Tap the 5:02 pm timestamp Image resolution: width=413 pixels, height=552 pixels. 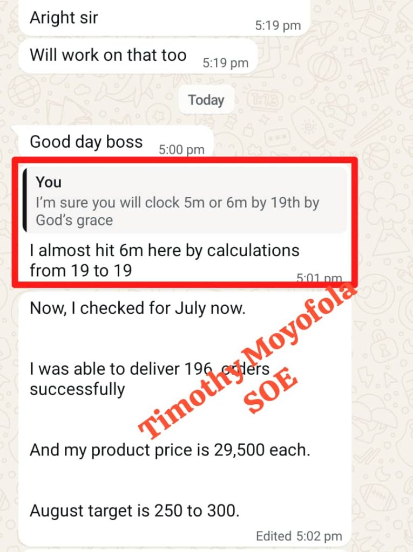click(x=319, y=536)
